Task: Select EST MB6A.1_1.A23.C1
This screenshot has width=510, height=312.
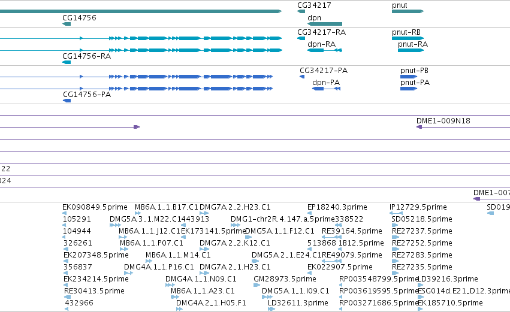Action: coord(203,291)
